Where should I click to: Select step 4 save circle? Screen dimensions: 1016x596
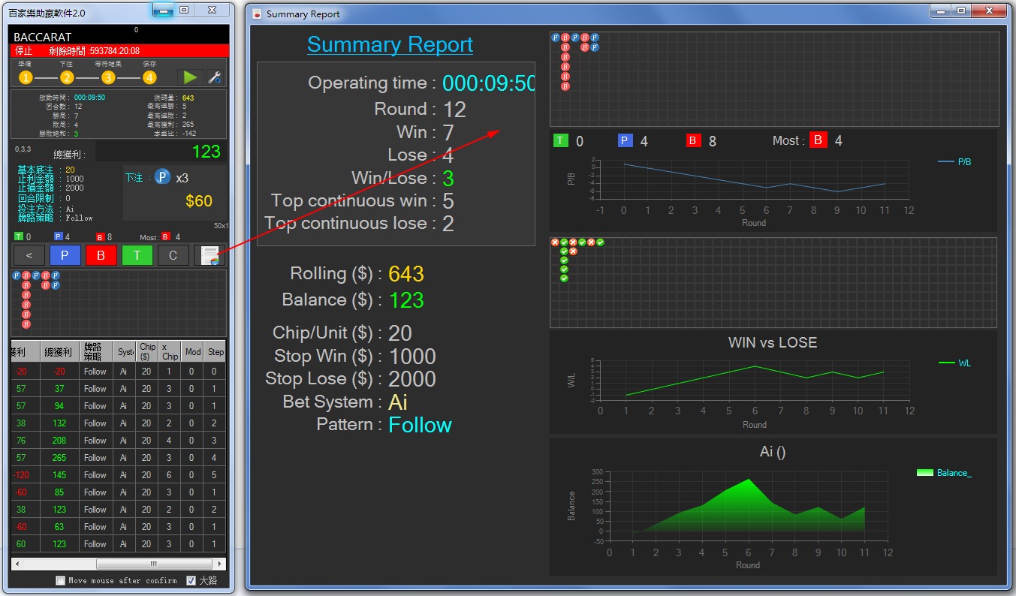(x=149, y=77)
